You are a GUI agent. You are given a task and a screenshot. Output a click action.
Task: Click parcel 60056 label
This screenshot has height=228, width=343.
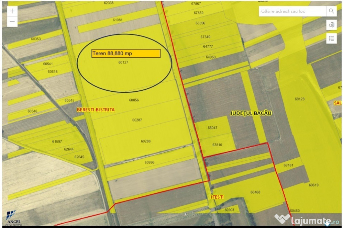[x=134, y=100]
